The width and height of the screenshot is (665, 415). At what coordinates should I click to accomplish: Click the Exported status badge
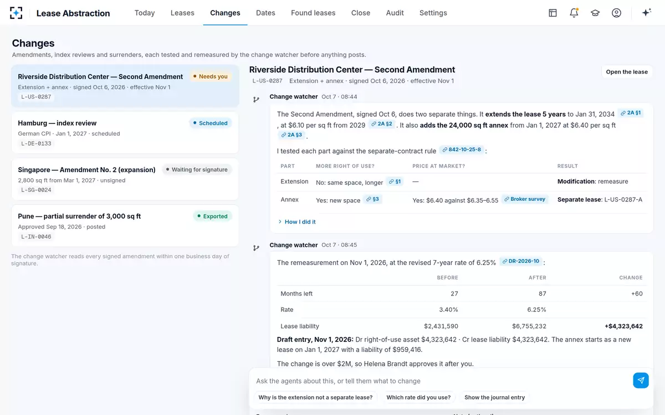tap(212, 216)
